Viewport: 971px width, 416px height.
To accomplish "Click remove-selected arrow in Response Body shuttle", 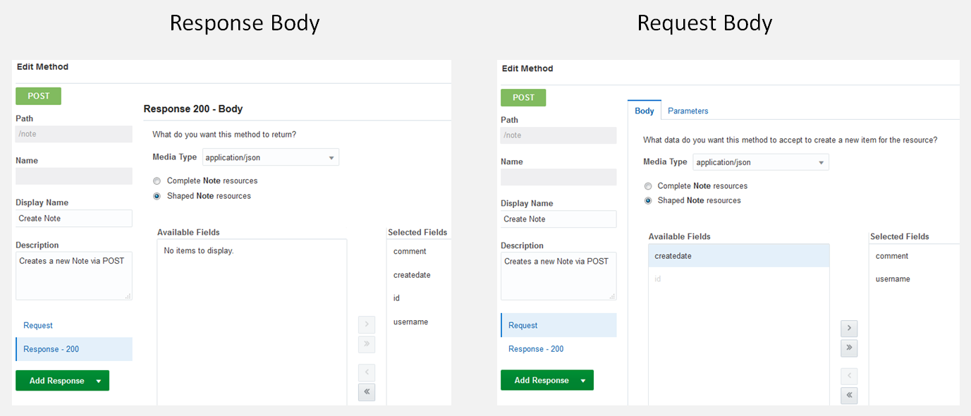I will click(367, 372).
